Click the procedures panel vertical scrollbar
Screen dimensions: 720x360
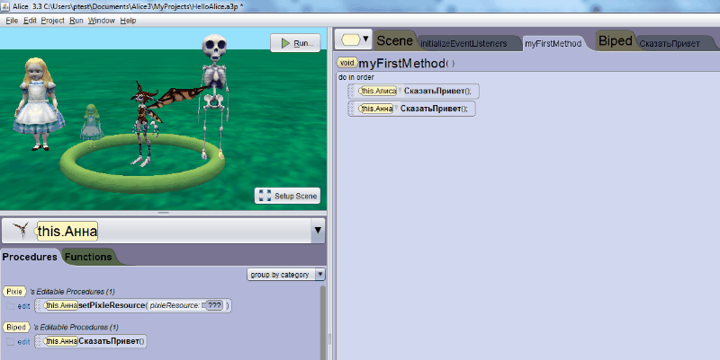323,322
